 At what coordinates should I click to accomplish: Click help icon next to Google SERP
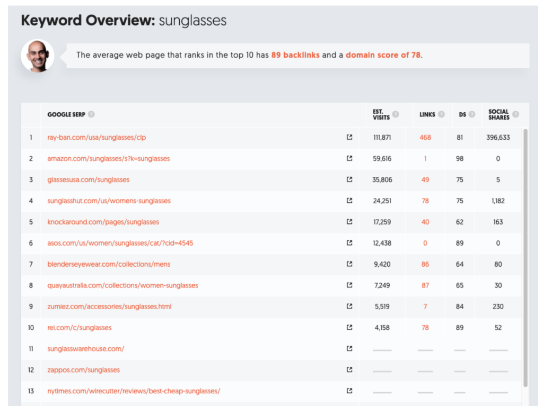click(91, 114)
